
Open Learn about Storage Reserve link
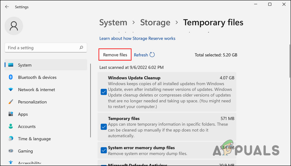coord(137,38)
